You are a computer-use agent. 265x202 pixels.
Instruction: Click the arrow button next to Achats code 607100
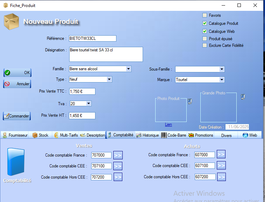pyautogui.click(x=221, y=165)
